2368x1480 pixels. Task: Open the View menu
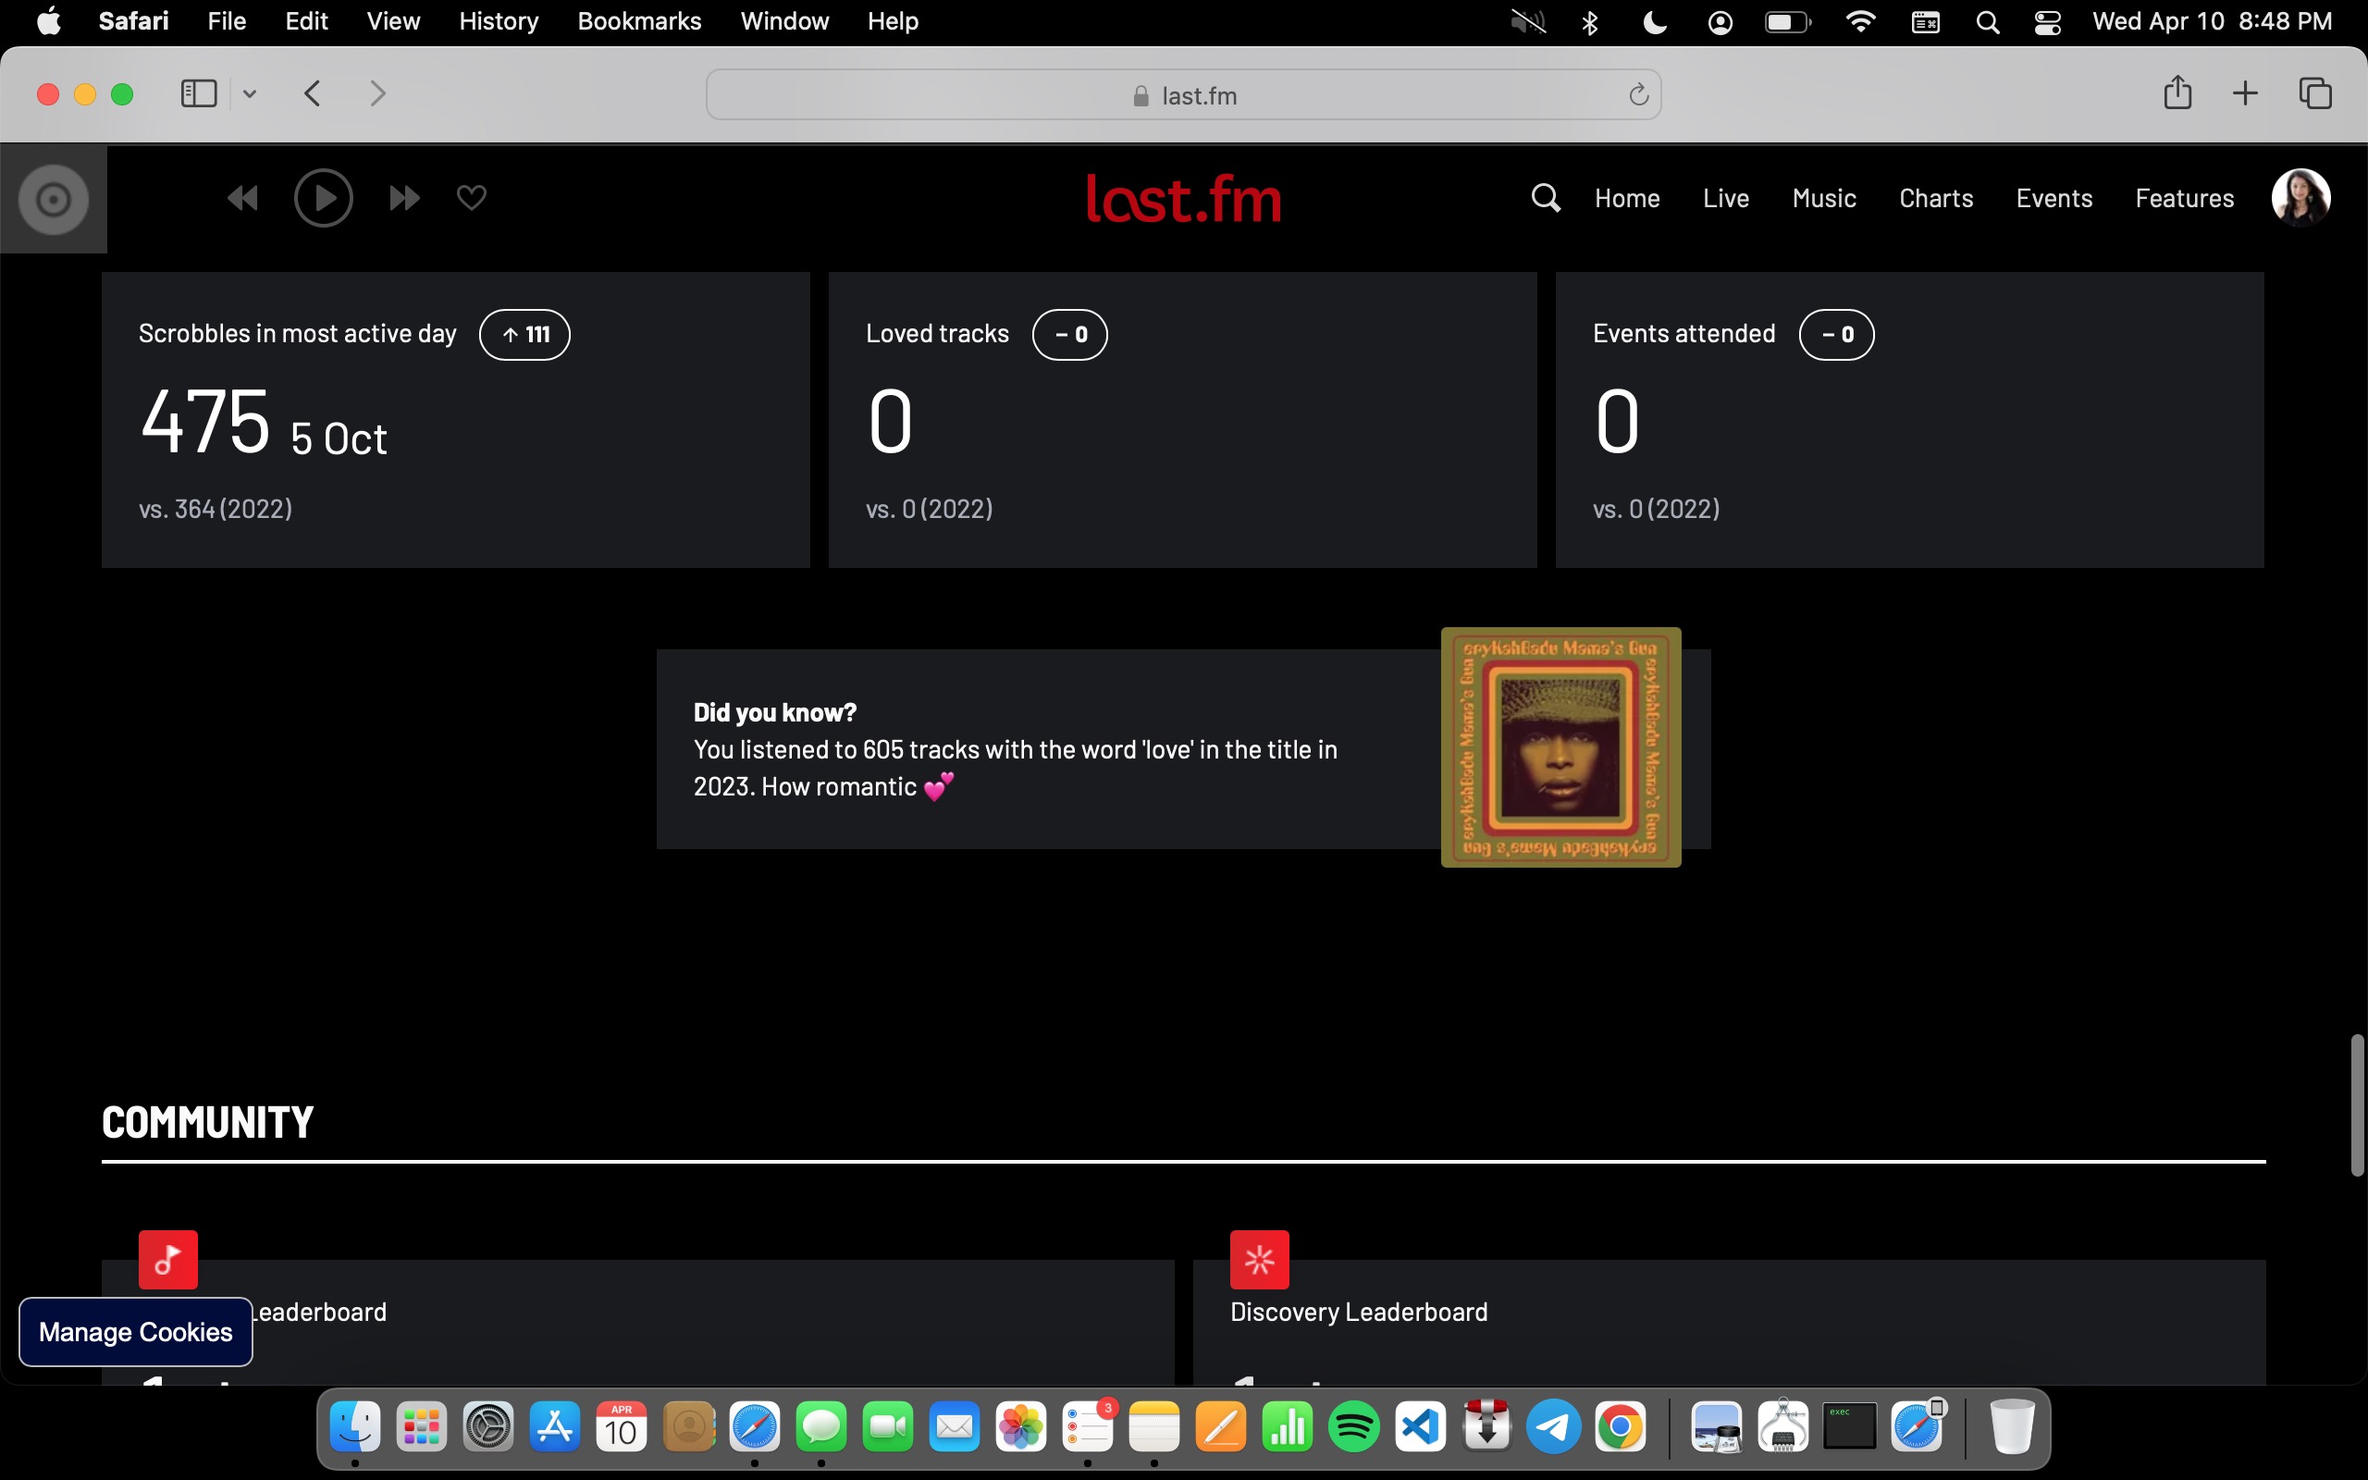click(393, 21)
